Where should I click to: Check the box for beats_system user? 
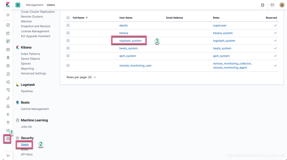click(x=68, y=48)
